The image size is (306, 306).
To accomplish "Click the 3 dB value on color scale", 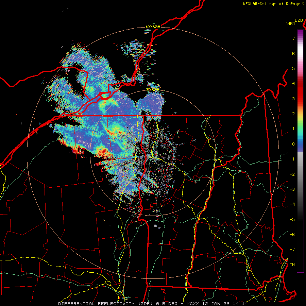I will 293,99.
